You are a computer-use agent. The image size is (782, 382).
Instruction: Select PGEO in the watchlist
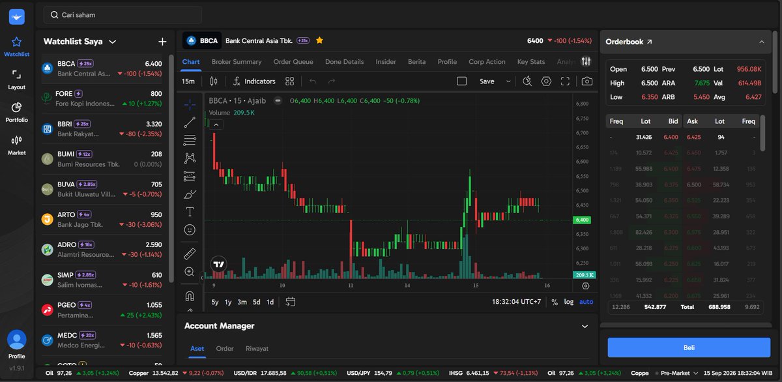tap(102, 310)
